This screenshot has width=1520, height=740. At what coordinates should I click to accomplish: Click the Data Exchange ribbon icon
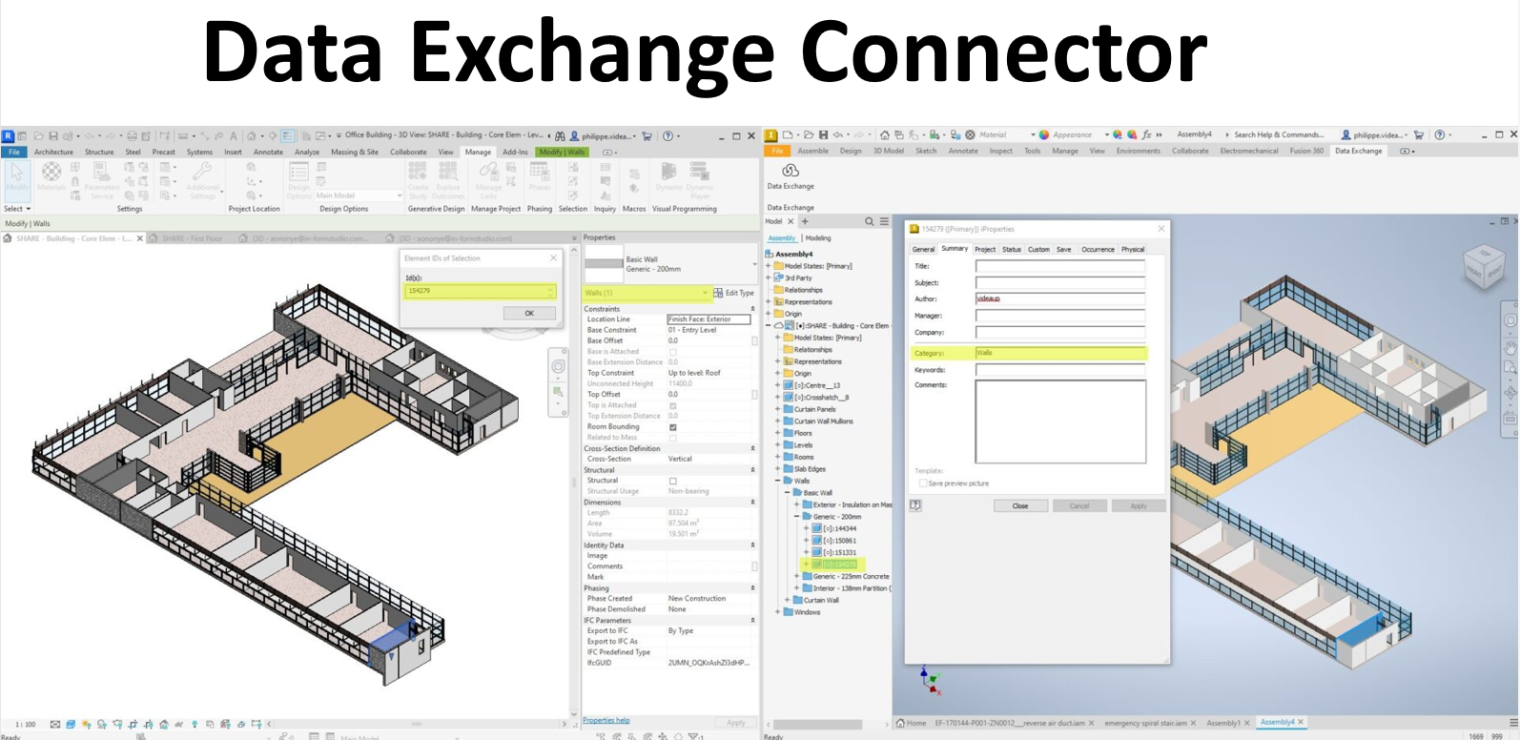tap(790, 171)
